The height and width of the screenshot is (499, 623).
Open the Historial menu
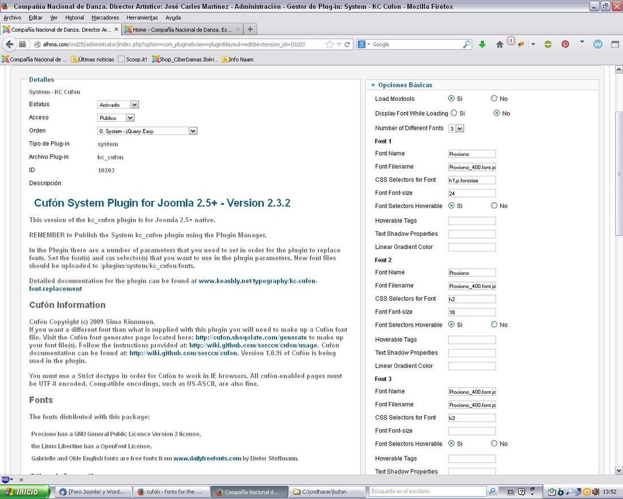[75, 18]
